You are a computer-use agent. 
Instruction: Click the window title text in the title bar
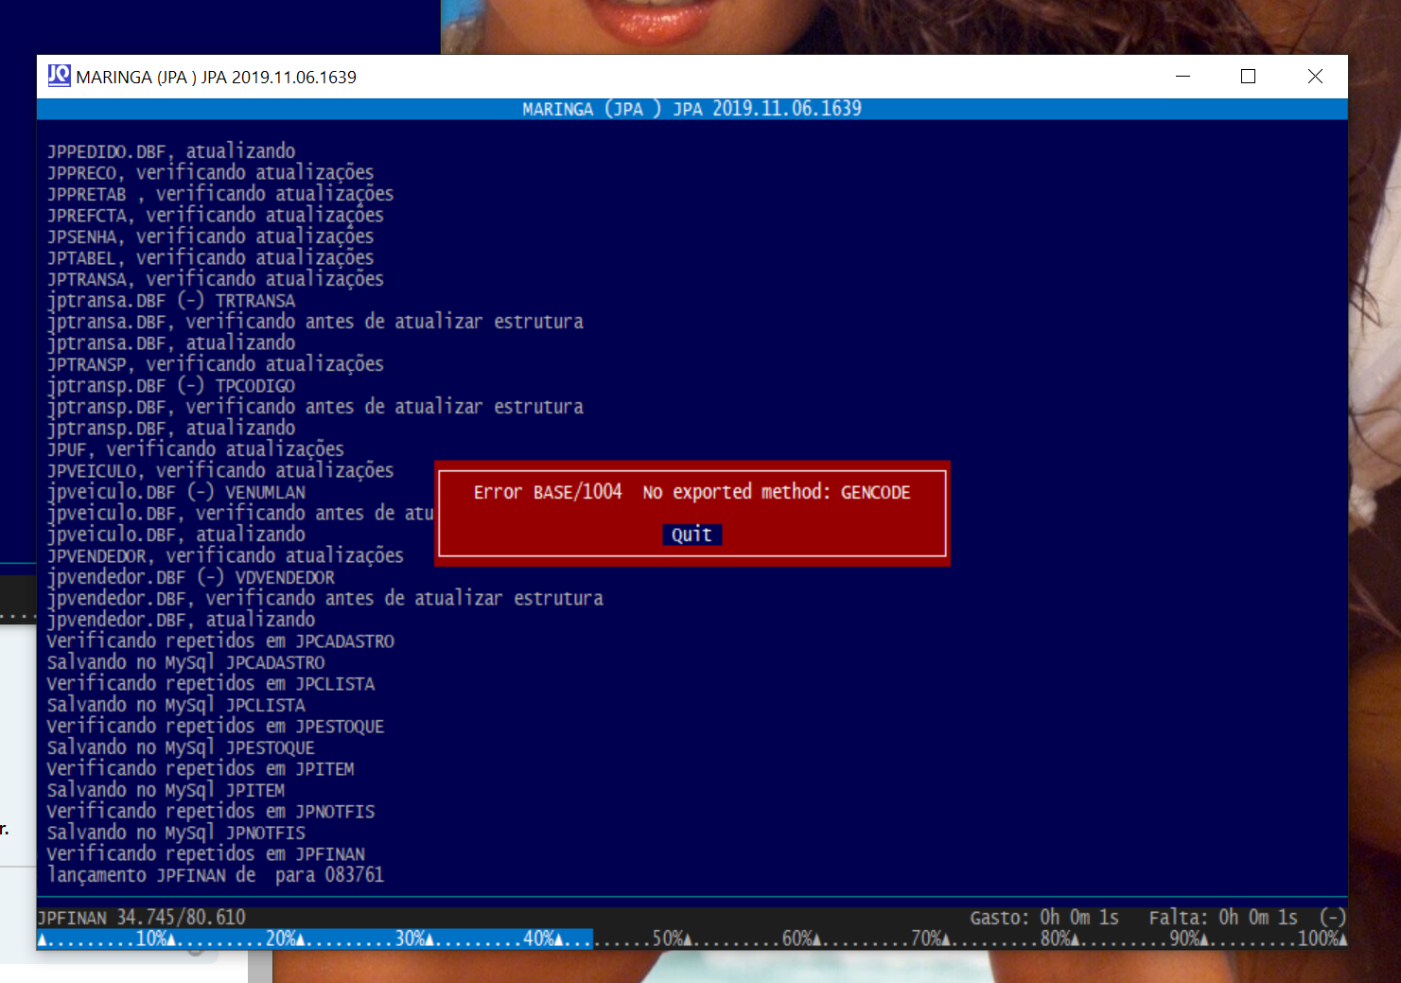pyautogui.click(x=217, y=77)
